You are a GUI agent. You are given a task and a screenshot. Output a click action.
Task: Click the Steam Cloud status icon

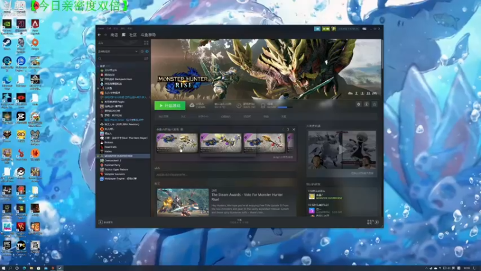click(x=192, y=105)
